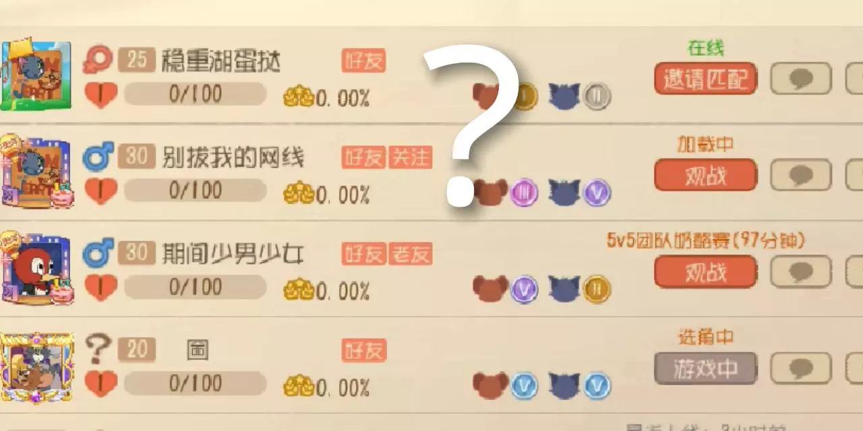
Task: Click avatar of 稳重湖蛋挞
Action: click(36, 75)
